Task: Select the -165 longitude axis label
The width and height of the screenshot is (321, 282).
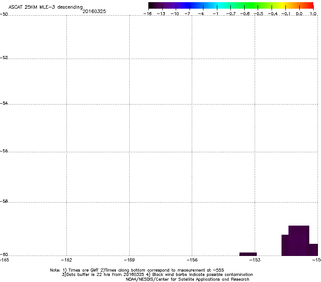Action: 4,260
